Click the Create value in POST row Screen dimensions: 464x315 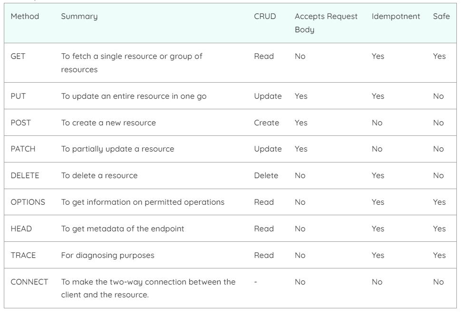coord(266,123)
